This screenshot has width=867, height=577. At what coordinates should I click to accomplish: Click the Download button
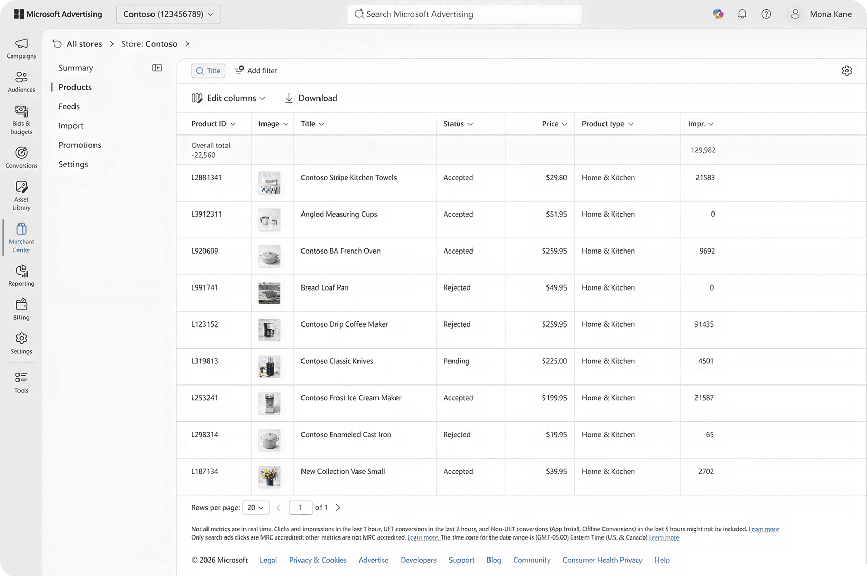311,98
